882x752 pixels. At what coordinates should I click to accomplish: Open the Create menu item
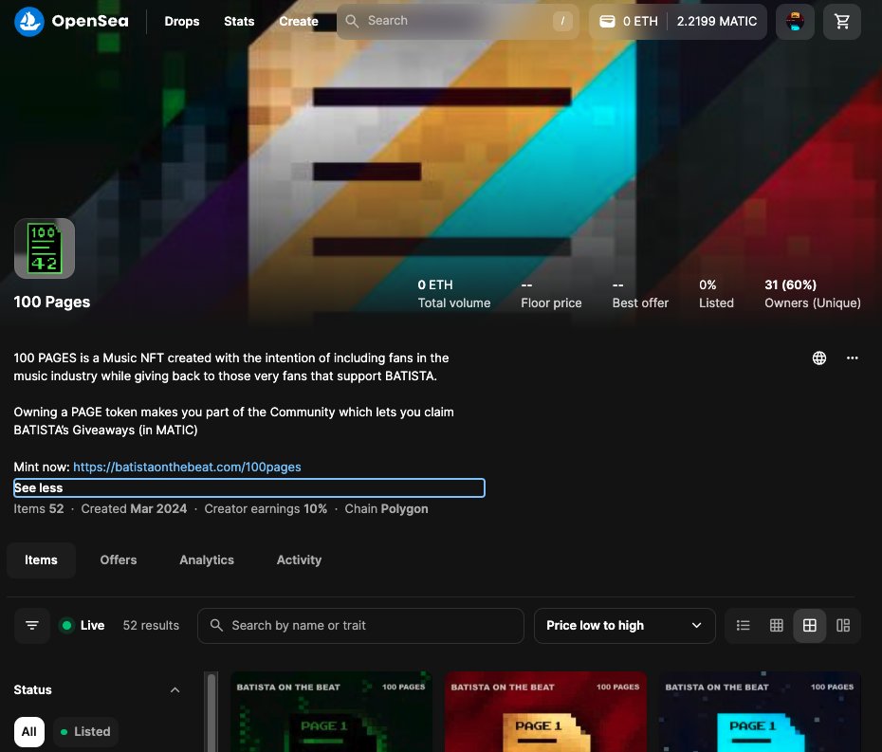click(x=299, y=22)
